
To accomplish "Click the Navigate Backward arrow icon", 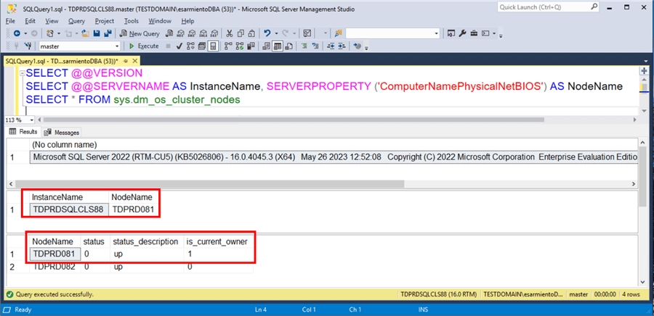I will click(x=16, y=33).
